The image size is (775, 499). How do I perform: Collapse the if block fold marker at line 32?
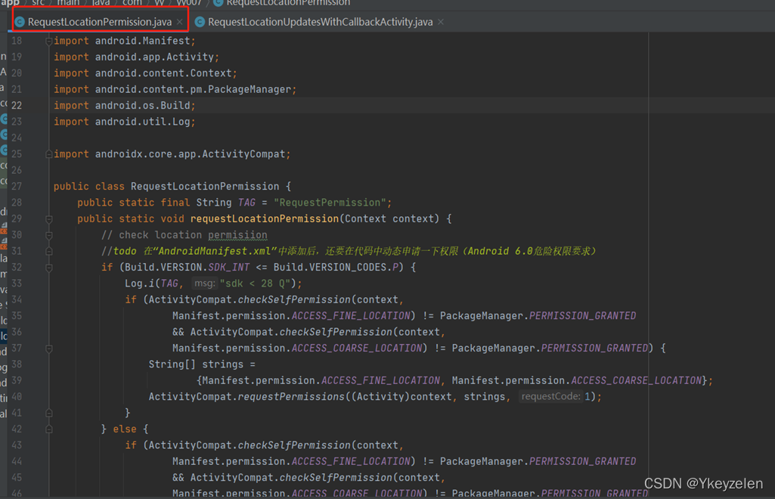click(49, 268)
